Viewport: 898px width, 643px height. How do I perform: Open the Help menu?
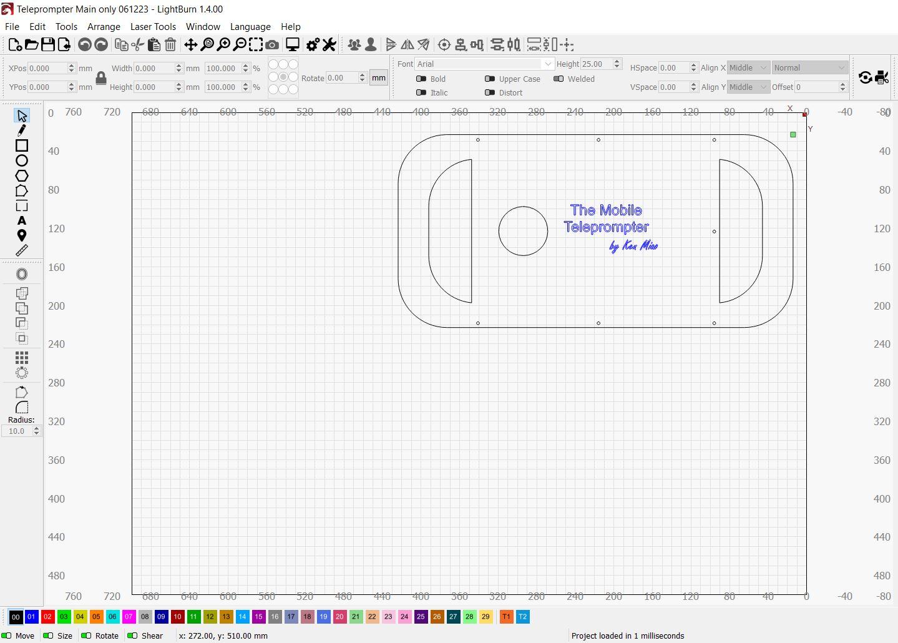tap(291, 26)
